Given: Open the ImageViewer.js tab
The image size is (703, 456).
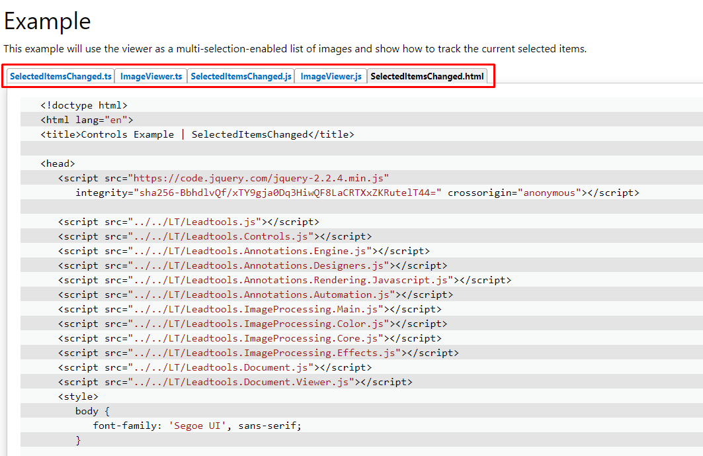Looking at the screenshot, I should tap(331, 76).
